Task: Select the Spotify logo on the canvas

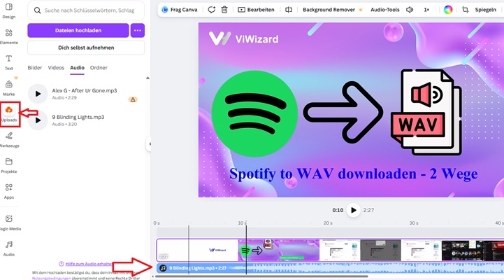Action: coord(254,113)
